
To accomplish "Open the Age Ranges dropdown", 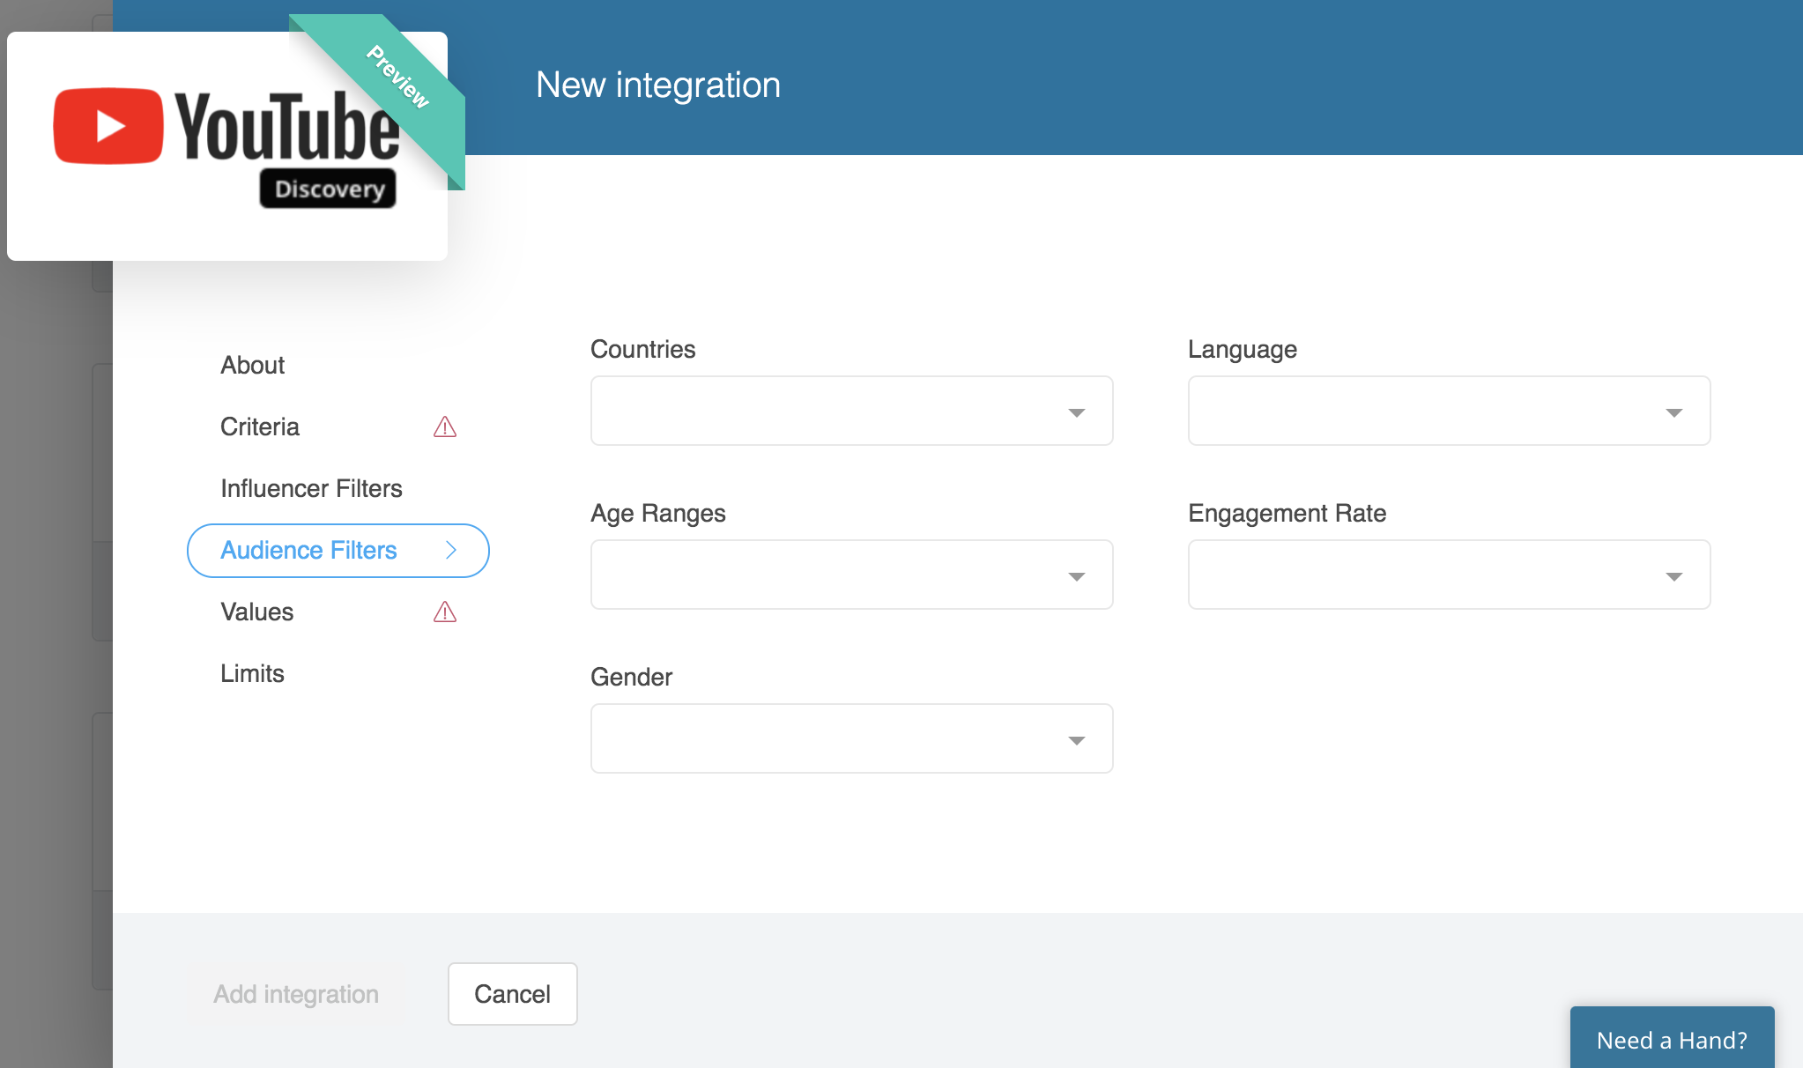I will [x=851, y=575].
